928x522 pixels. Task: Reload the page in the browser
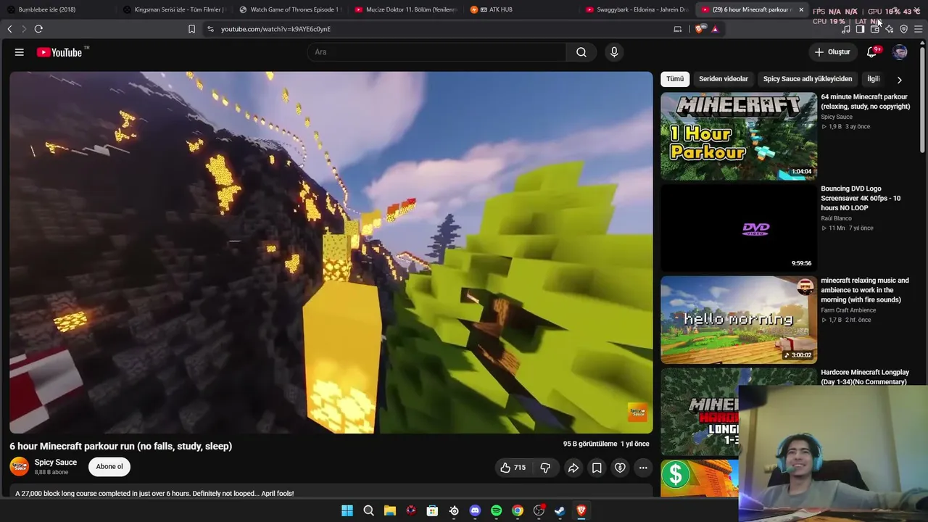[38, 29]
